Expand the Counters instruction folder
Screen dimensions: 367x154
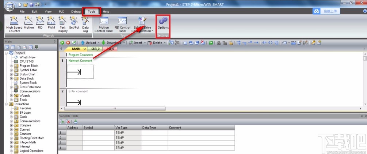pos(11,134)
